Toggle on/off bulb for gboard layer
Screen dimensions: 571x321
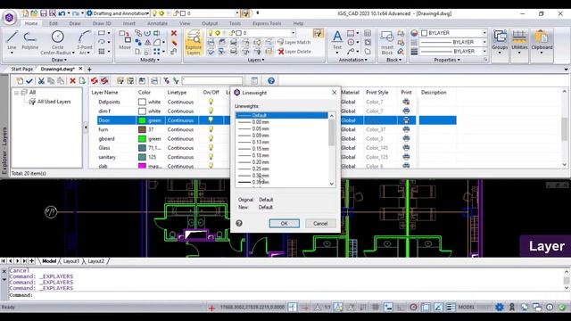[211, 138]
